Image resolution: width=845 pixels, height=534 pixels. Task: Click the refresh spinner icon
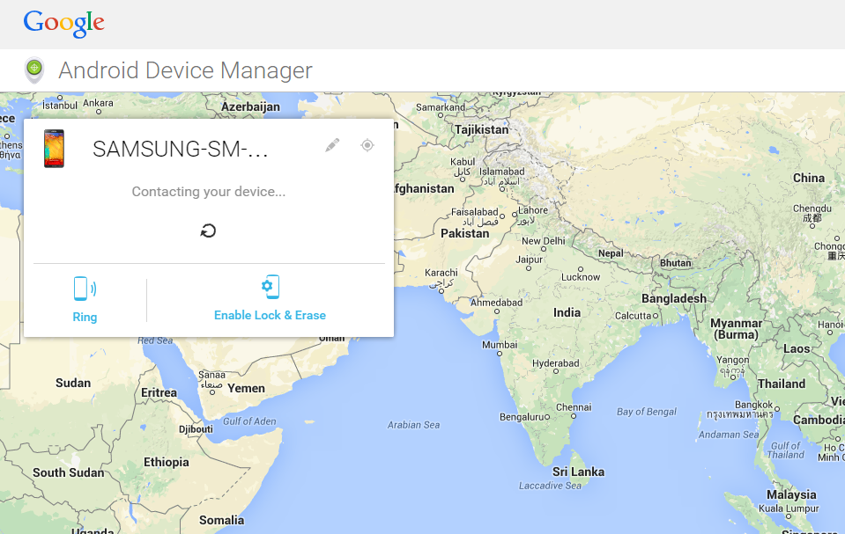[x=208, y=230]
